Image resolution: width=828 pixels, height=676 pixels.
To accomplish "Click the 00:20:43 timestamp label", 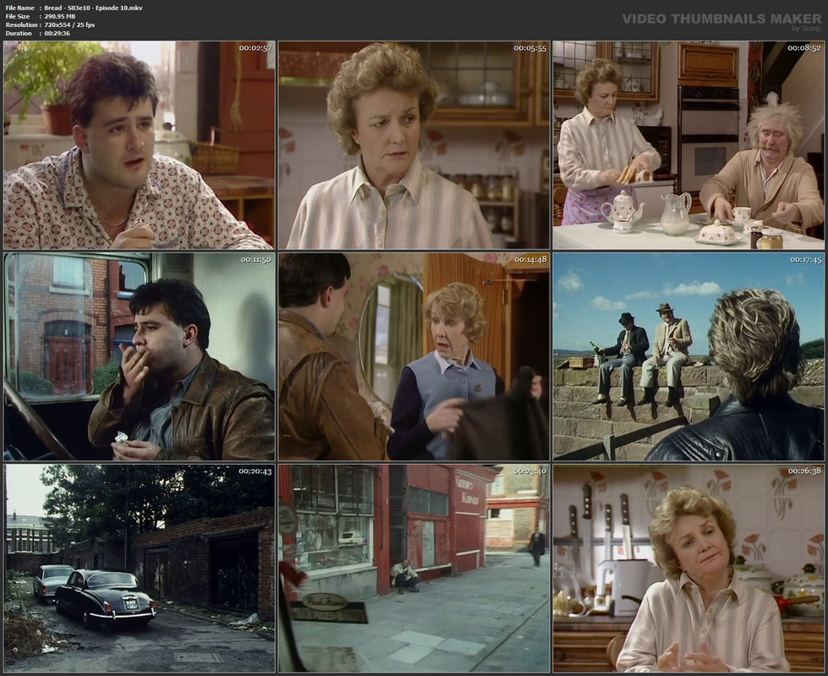I will (255, 472).
